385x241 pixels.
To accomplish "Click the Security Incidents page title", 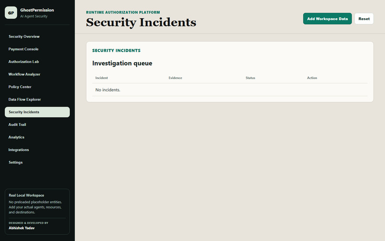I will click(x=141, y=22).
